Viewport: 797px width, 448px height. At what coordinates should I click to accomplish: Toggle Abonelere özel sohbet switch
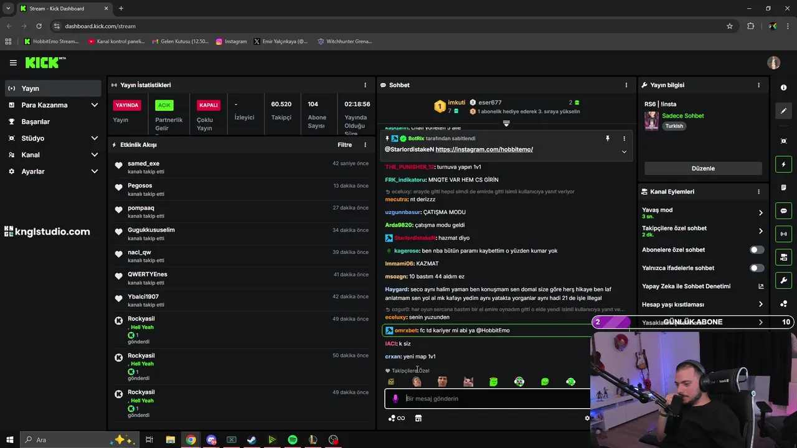(x=757, y=250)
